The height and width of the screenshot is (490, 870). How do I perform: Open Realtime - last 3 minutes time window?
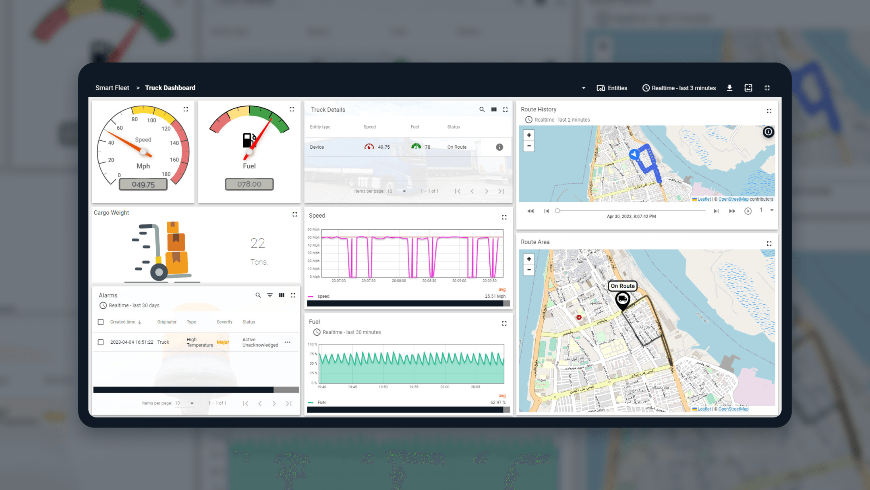tap(679, 88)
